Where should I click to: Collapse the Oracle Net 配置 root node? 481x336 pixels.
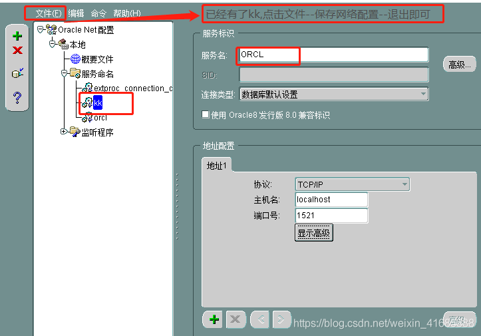pos(40,30)
